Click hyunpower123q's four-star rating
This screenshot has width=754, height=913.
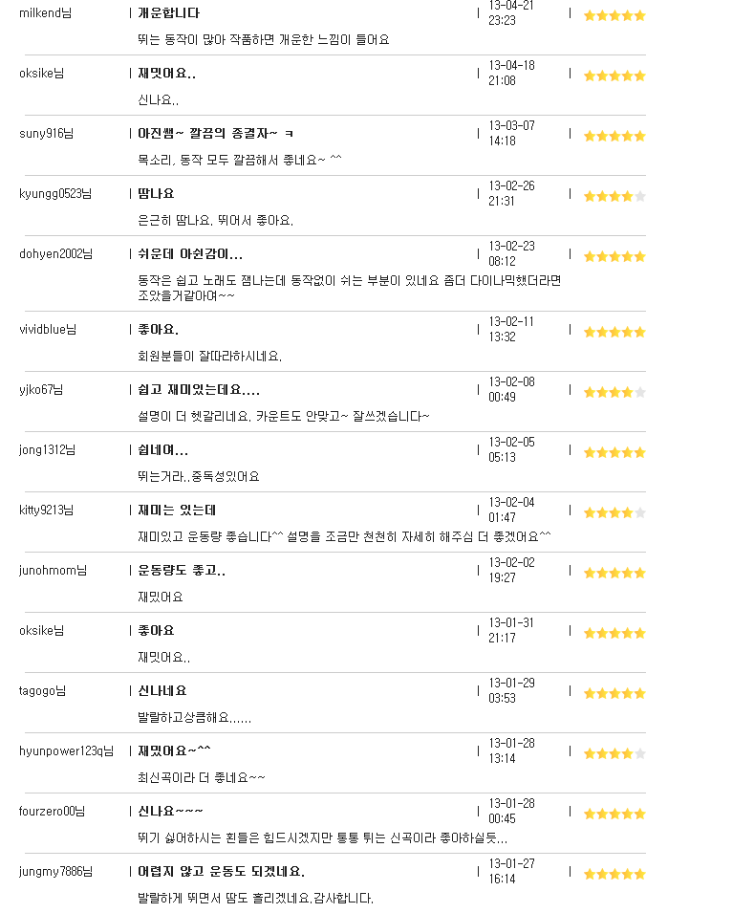tap(614, 754)
